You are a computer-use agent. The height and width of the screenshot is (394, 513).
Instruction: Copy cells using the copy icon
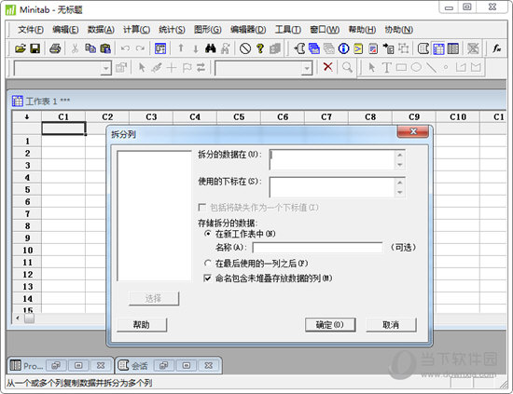(90, 48)
